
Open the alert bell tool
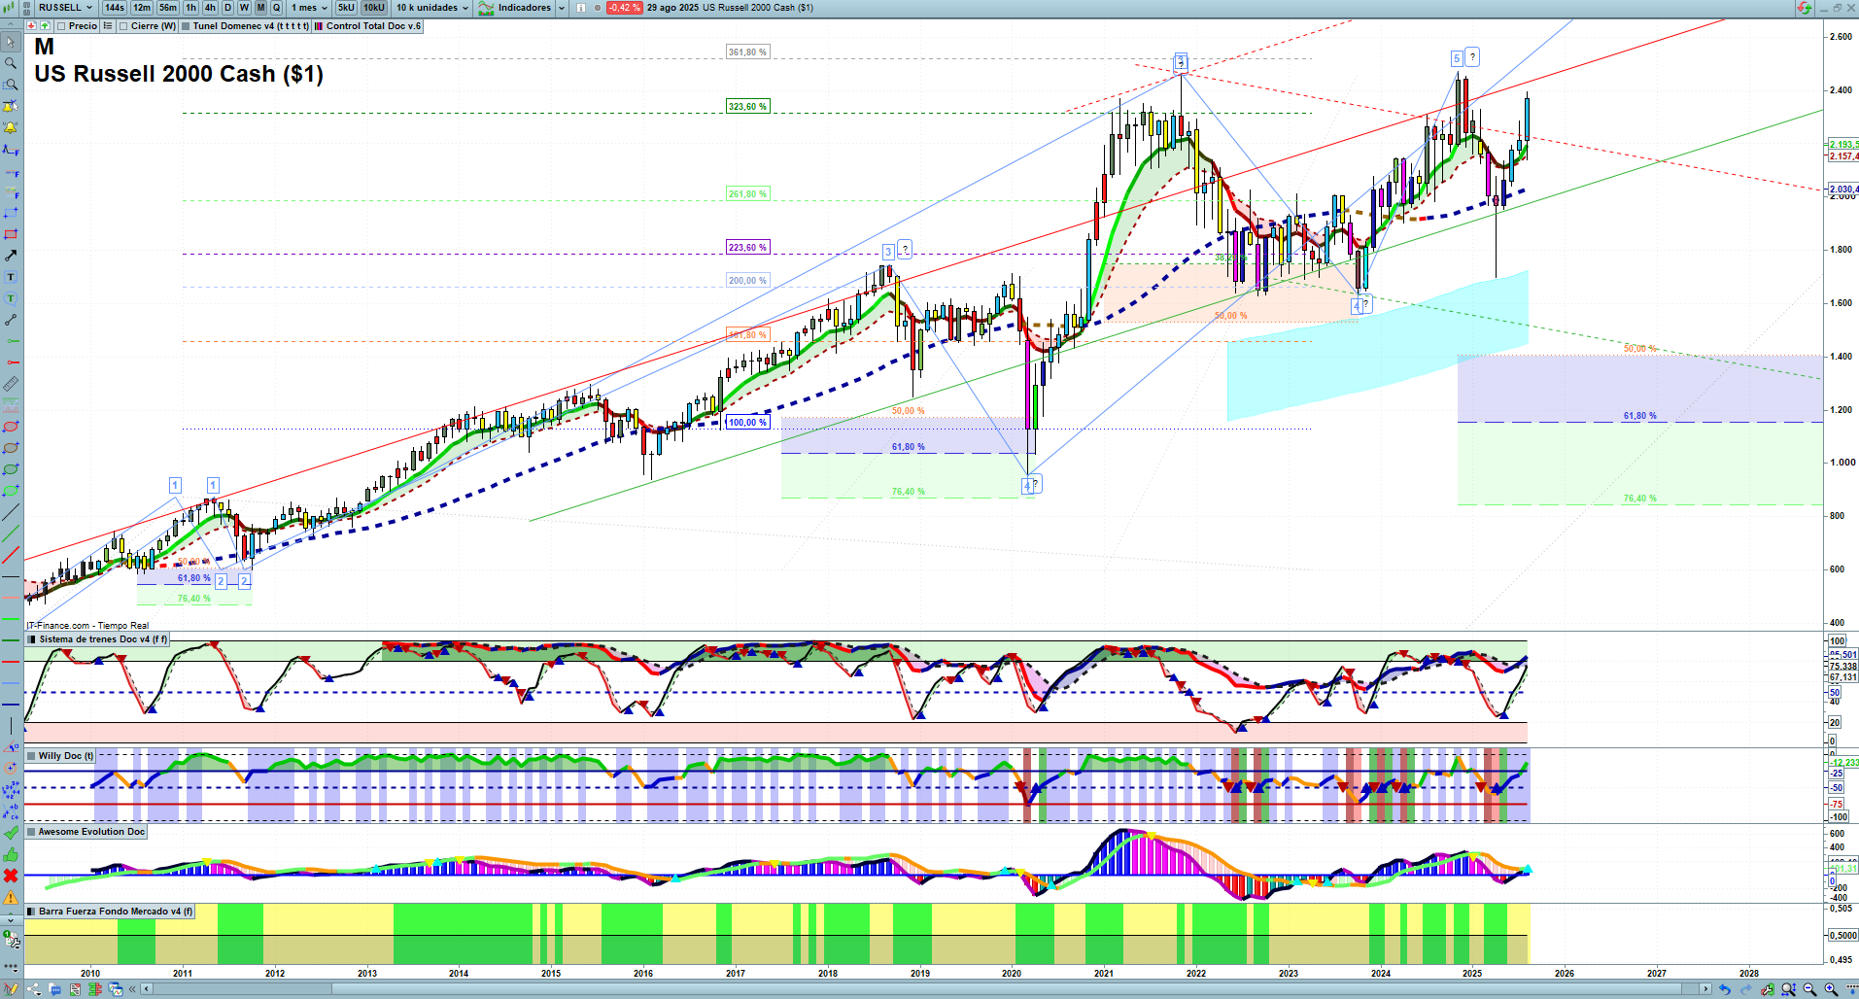[x=11, y=127]
